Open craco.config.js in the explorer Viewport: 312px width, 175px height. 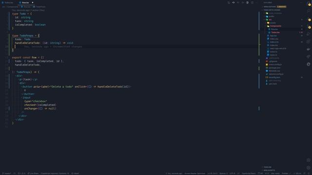click(x=275, y=65)
